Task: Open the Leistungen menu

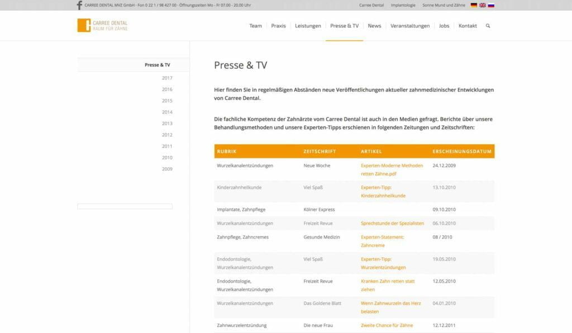Action: coord(308,26)
